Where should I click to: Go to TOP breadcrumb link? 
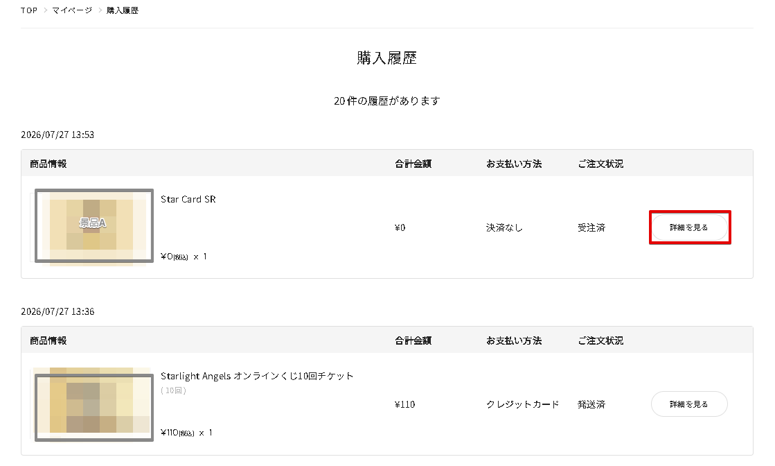point(28,10)
